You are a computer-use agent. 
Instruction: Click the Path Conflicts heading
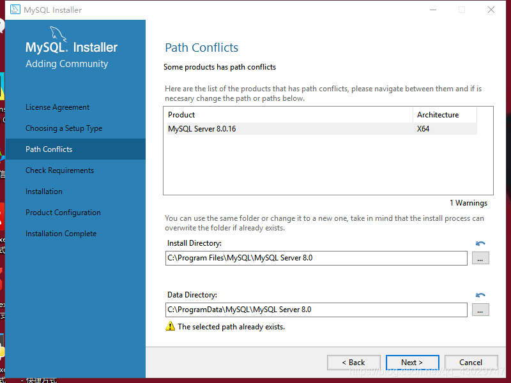[x=201, y=47]
